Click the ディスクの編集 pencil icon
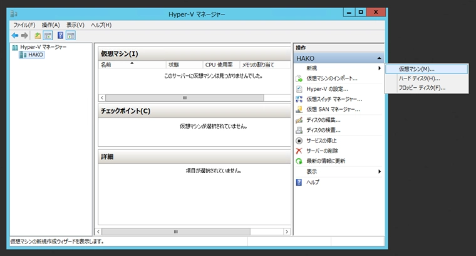 click(299, 120)
